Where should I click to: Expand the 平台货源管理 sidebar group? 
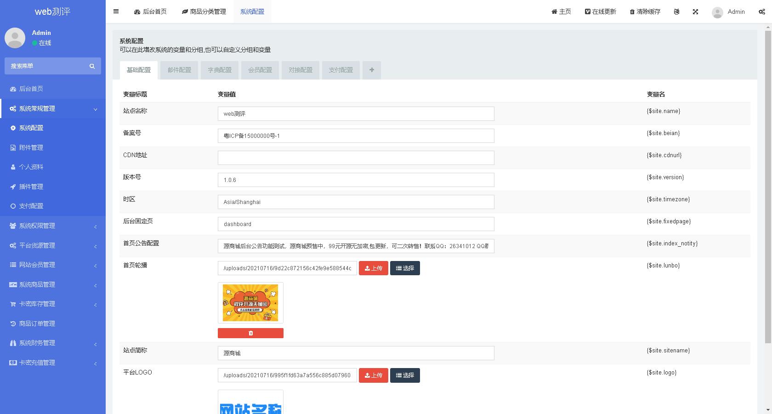[x=53, y=245]
